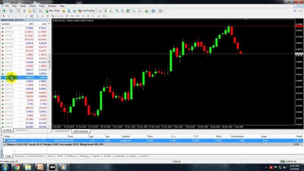Toggle the Data Window icon

pos(24,11)
